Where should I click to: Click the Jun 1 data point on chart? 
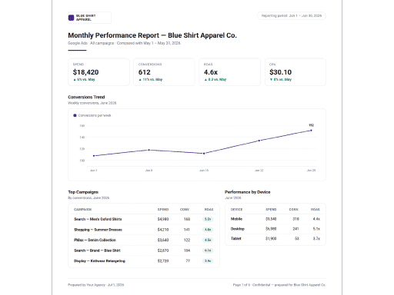[x=94, y=156]
